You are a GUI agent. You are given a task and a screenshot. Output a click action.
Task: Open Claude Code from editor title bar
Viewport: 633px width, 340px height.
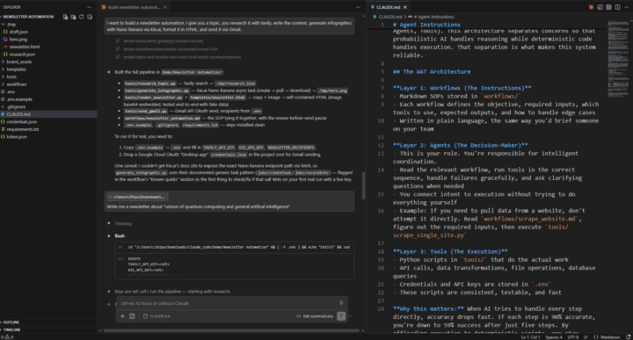(x=591, y=7)
